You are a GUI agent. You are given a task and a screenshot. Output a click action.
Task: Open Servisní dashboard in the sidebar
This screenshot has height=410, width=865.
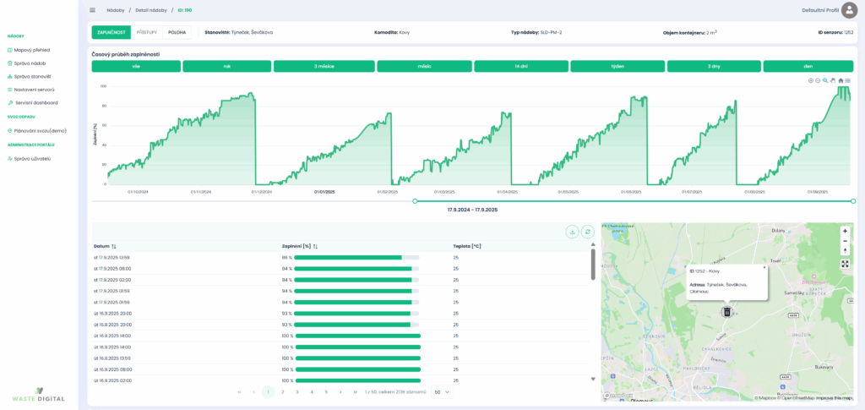(36, 102)
